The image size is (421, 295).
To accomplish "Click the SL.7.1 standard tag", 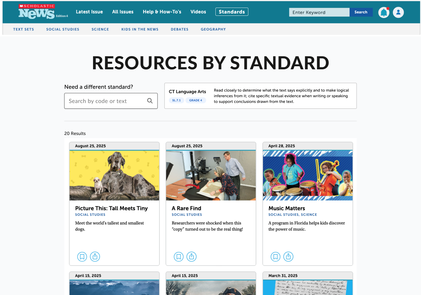I will pyautogui.click(x=176, y=100).
